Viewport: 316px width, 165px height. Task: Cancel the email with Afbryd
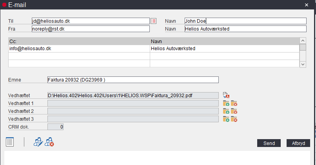(298, 143)
